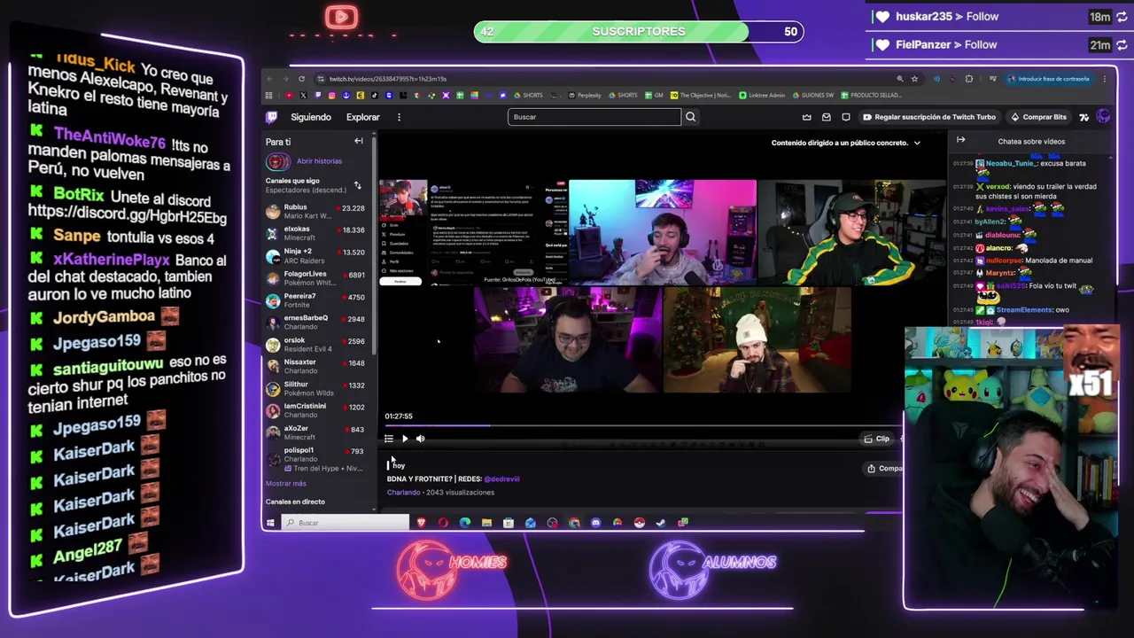1134x638 pixels.
Task: Open Steam from the taskbar
Action: [x=661, y=523]
